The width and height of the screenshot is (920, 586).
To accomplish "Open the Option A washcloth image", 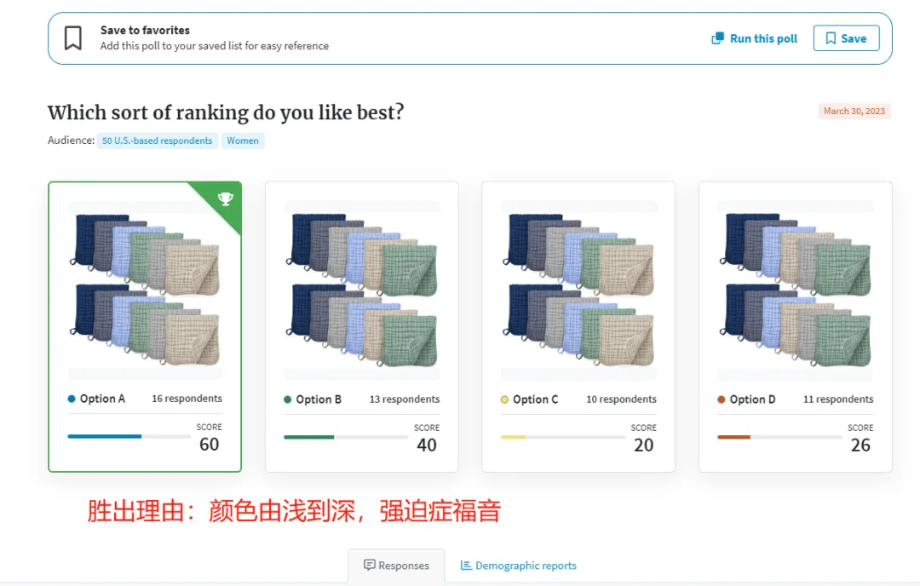I will point(145,290).
